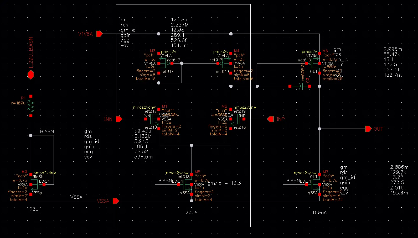The height and width of the screenshot is (238, 418).
Task: Click the tail node junction above M5
Action: coord(192,145)
